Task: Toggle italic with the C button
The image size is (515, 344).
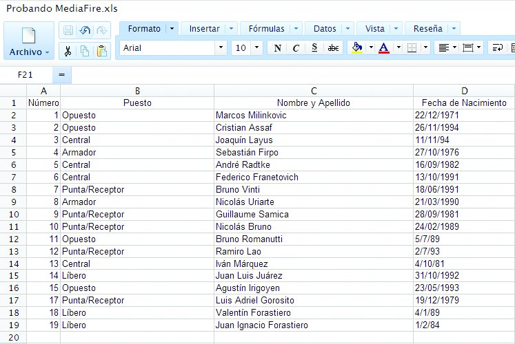Action: 296,48
